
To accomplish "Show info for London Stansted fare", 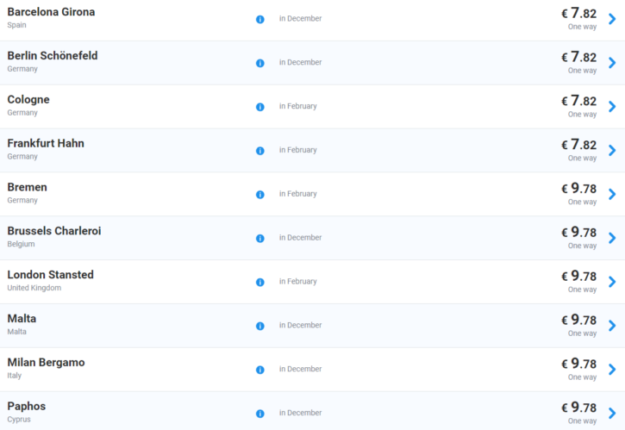I will pyautogui.click(x=259, y=282).
